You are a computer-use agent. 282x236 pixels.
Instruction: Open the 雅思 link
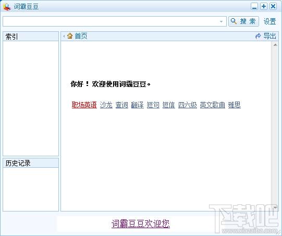tap(235, 105)
